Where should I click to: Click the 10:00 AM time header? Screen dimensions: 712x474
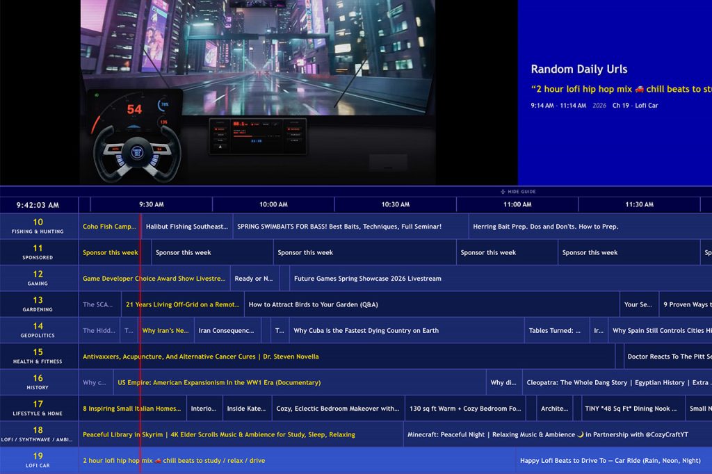point(273,204)
